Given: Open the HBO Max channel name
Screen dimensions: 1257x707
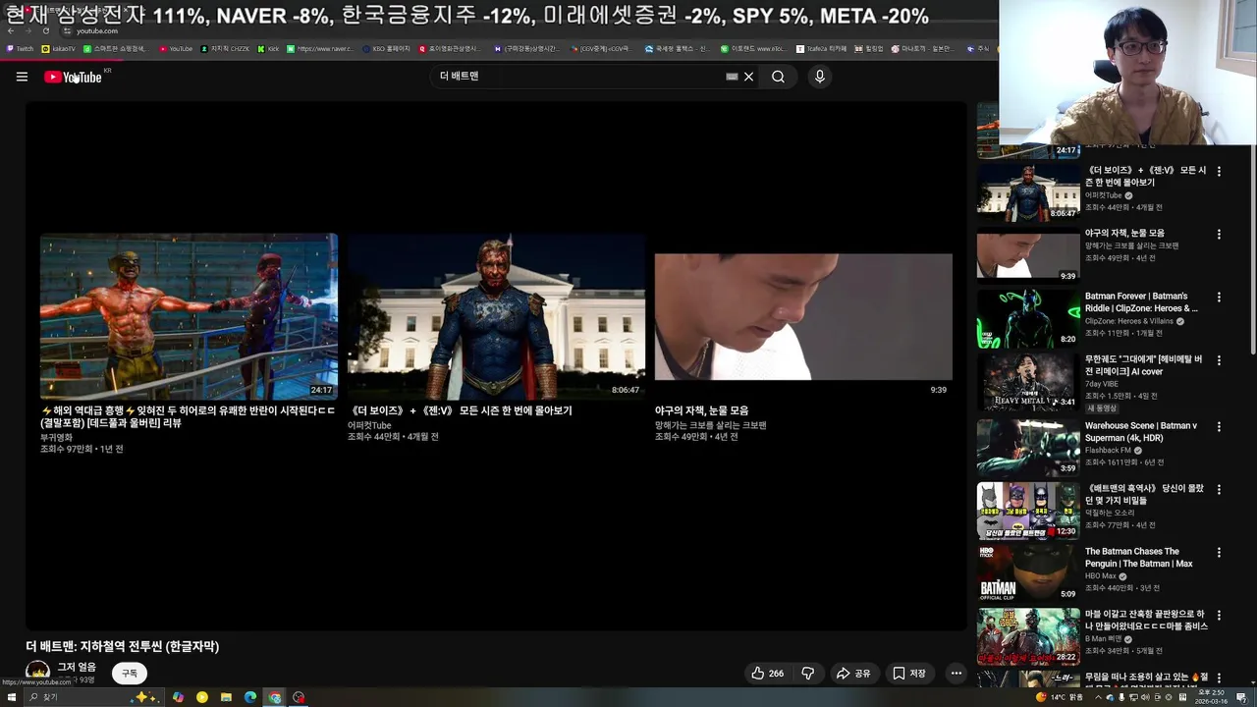Looking at the screenshot, I should 1101,575.
